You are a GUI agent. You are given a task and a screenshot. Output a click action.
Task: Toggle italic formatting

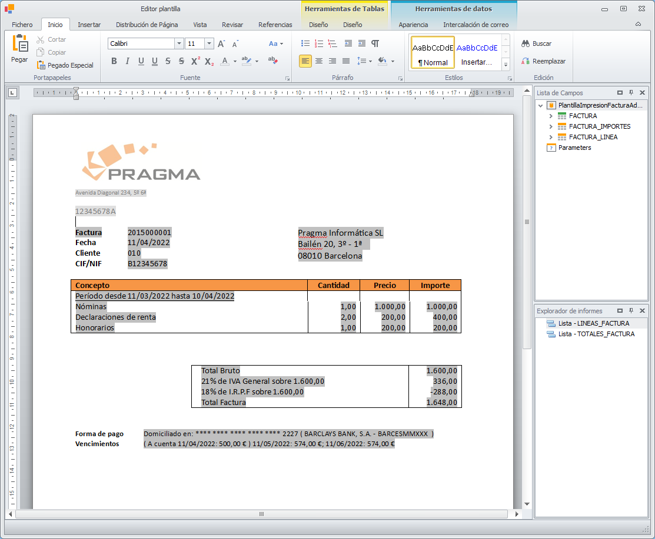[x=127, y=61]
